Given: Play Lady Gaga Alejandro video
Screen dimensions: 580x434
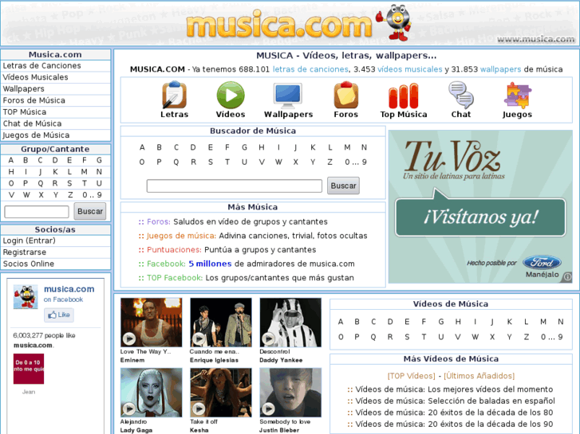Looking at the screenshot, I should tap(151, 393).
